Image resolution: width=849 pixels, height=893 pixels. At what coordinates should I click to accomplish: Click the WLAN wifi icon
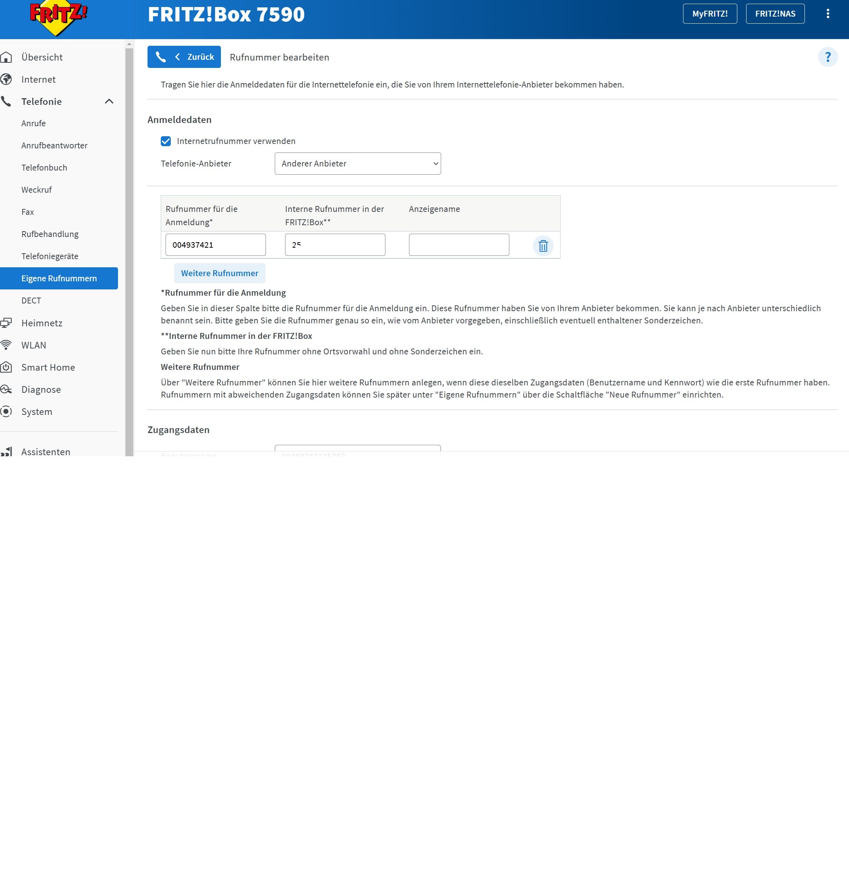(x=6, y=345)
